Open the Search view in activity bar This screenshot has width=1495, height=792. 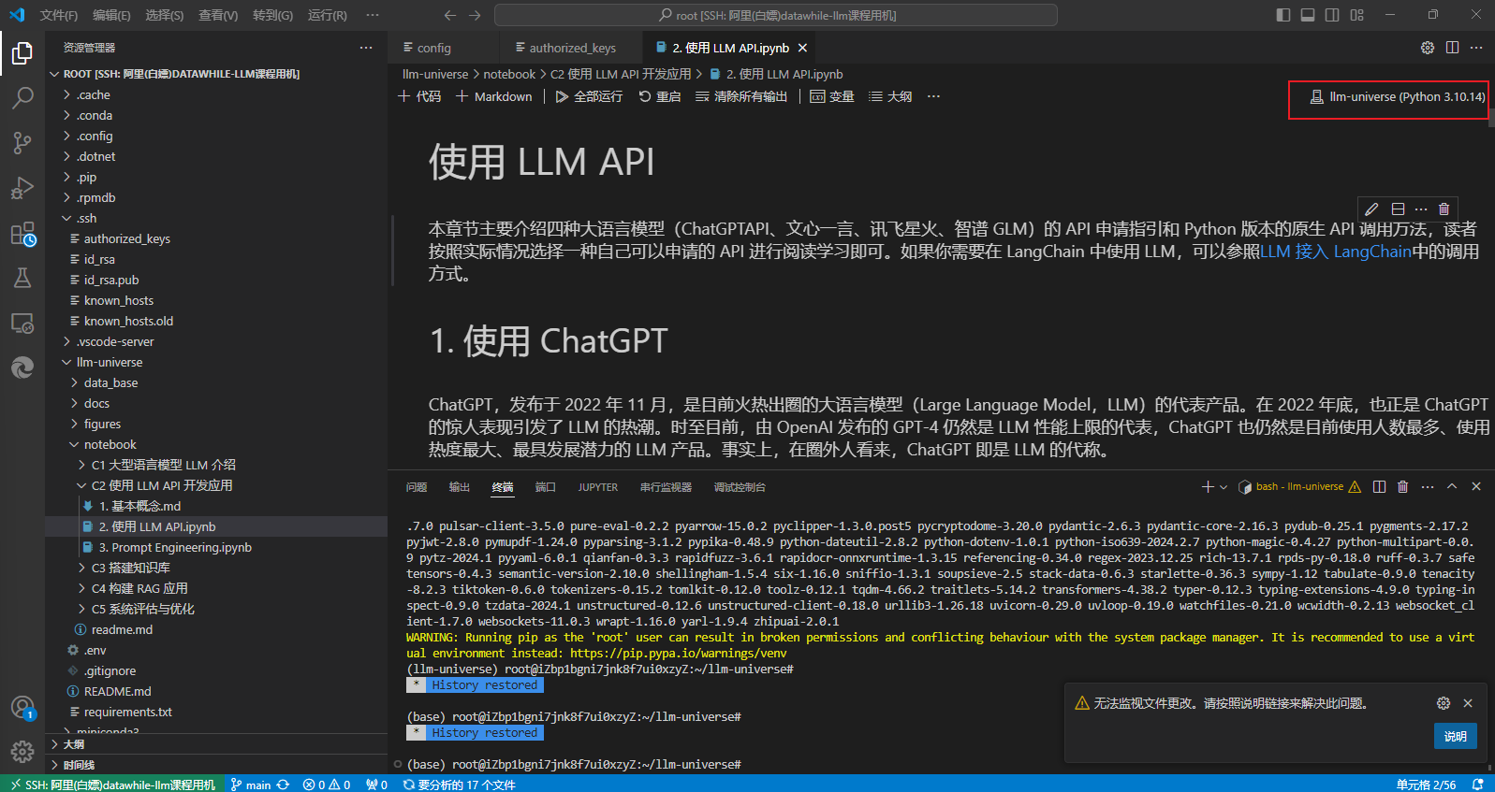pyautogui.click(x=22, y=97)
